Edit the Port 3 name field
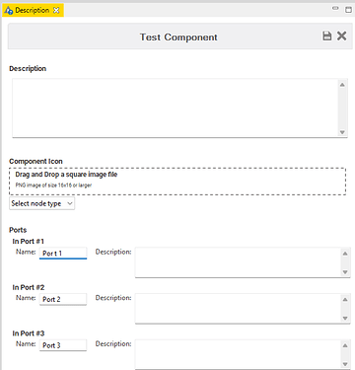 click(63, 345)
